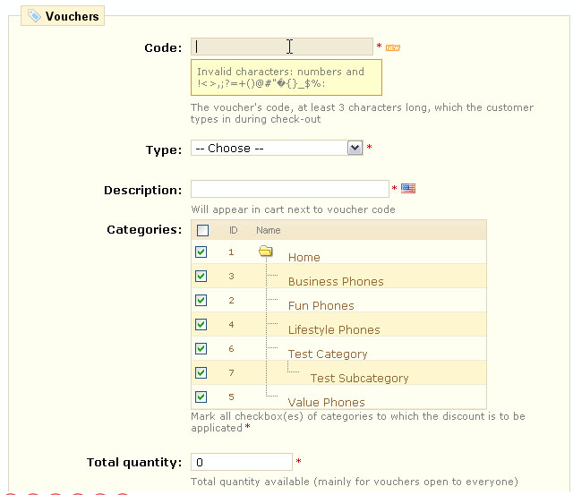This screenshot has height=495, width=573.
Task: Uncheck the Test Subcategory checkbox
Action: pyautogui.click(x=201, y=373)
